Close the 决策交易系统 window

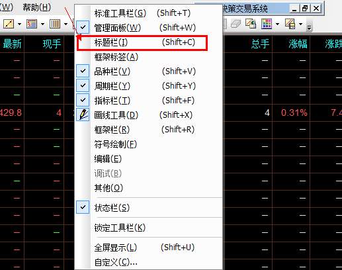pyautogui.click(x=316, y=9)
